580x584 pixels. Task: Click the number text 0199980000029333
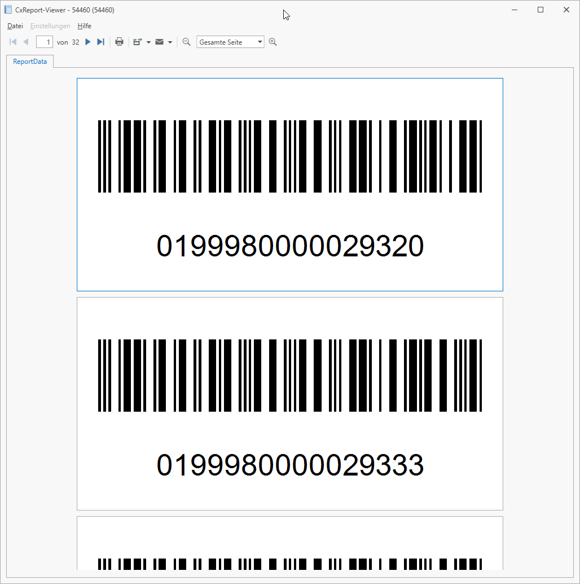[x=290, y=465]
